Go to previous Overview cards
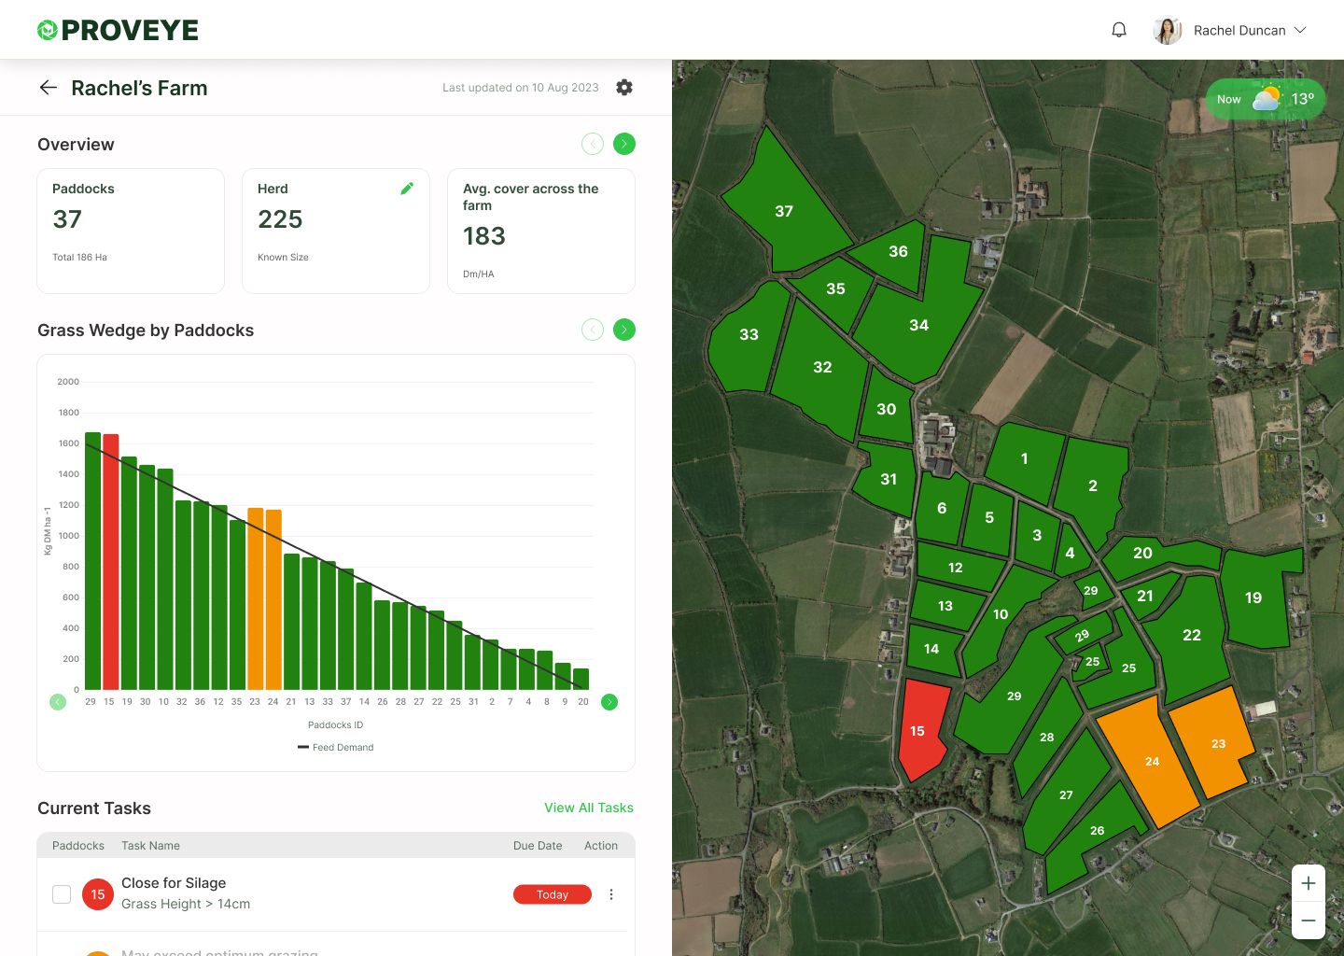1344x956 pixels. (593, 144)
